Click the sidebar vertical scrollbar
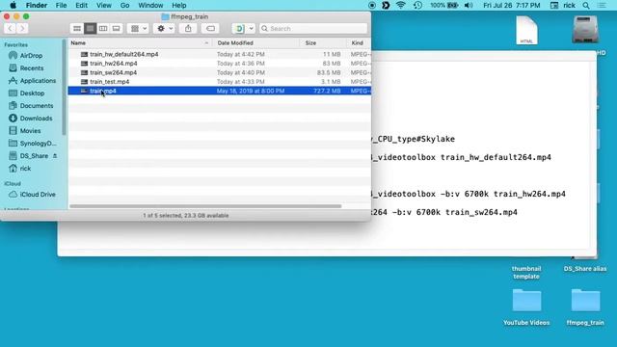Viewport: 617px width, 347px height. [64, 87]
